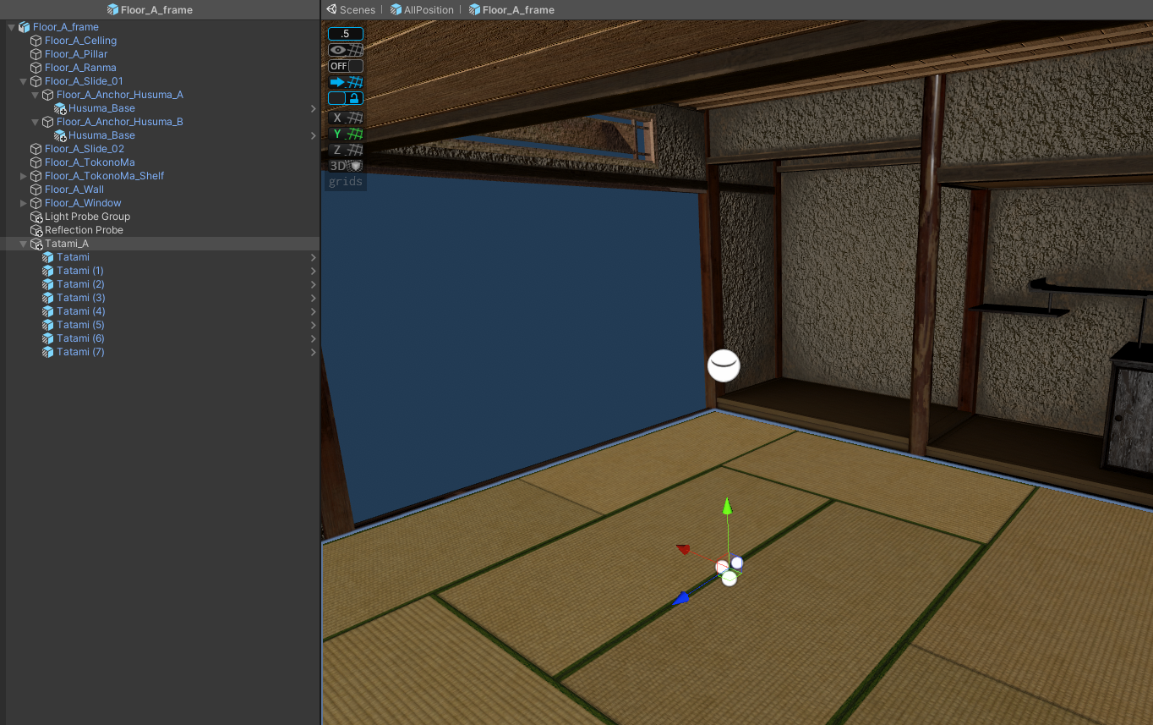Click the Floor_A_Pillar cube icon
The height and width of the screenshot is (725, 1153).
point(36,54)
